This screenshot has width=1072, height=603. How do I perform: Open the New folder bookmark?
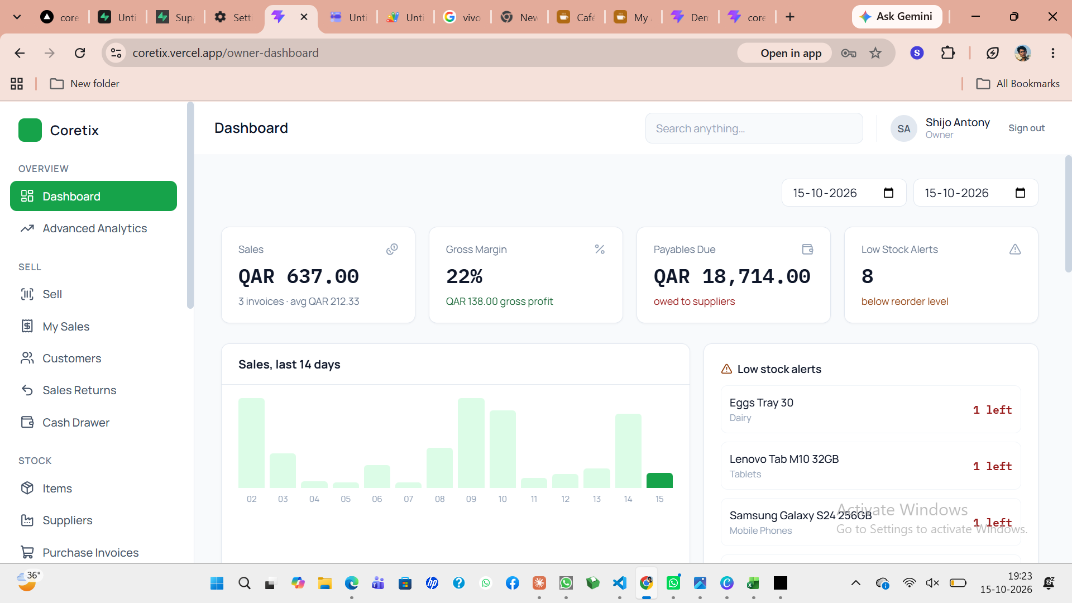pyautogui.click(x=84, y=84)
